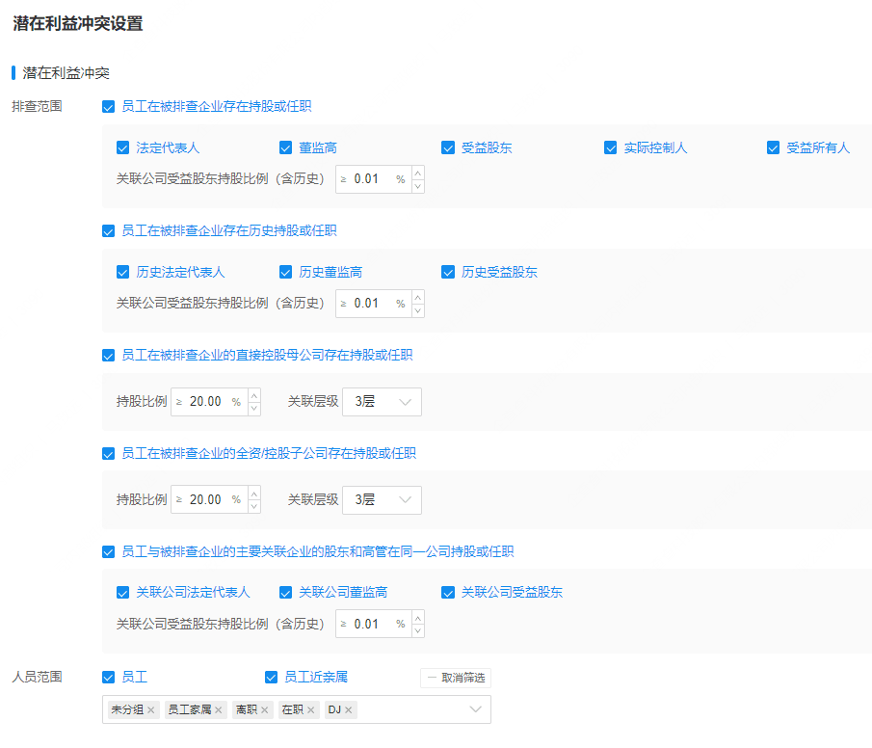Uncheck the 受益所有人 option

pos(773,148)
